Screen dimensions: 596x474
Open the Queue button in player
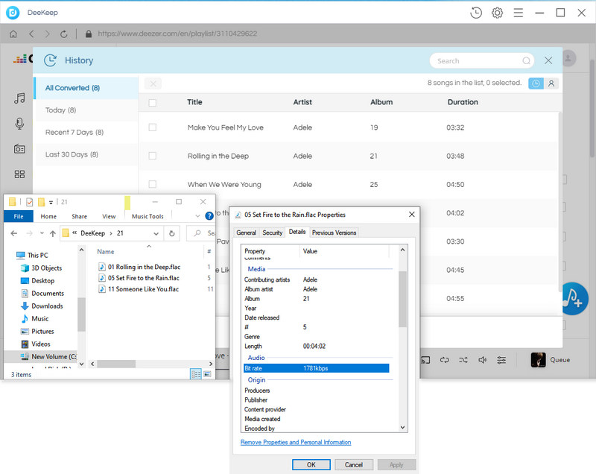click(551, 359)
